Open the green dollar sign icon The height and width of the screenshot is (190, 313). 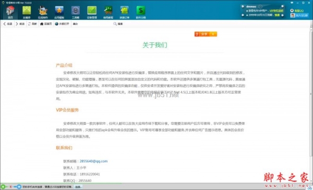pos(141,12)
